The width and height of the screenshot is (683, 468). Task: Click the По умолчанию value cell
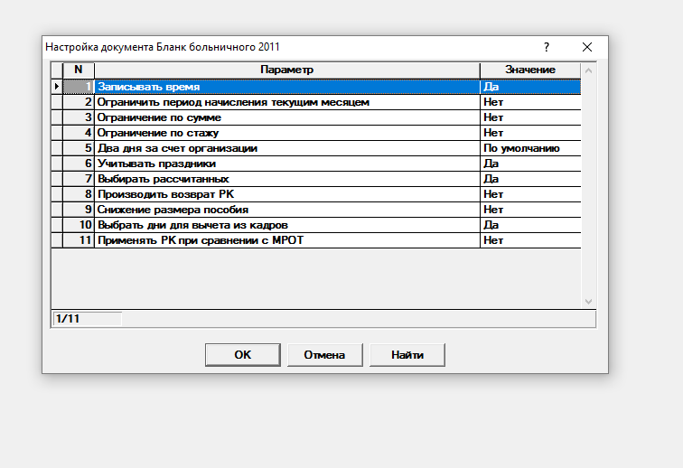tap(530, 148)
